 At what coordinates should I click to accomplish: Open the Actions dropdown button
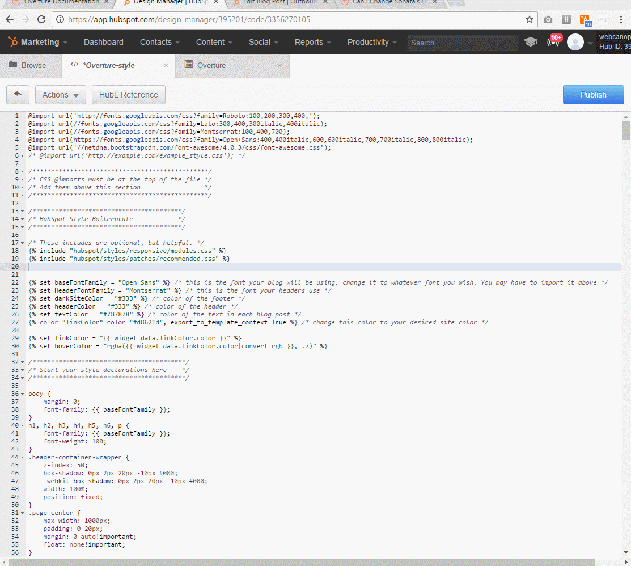pos(60,95)
